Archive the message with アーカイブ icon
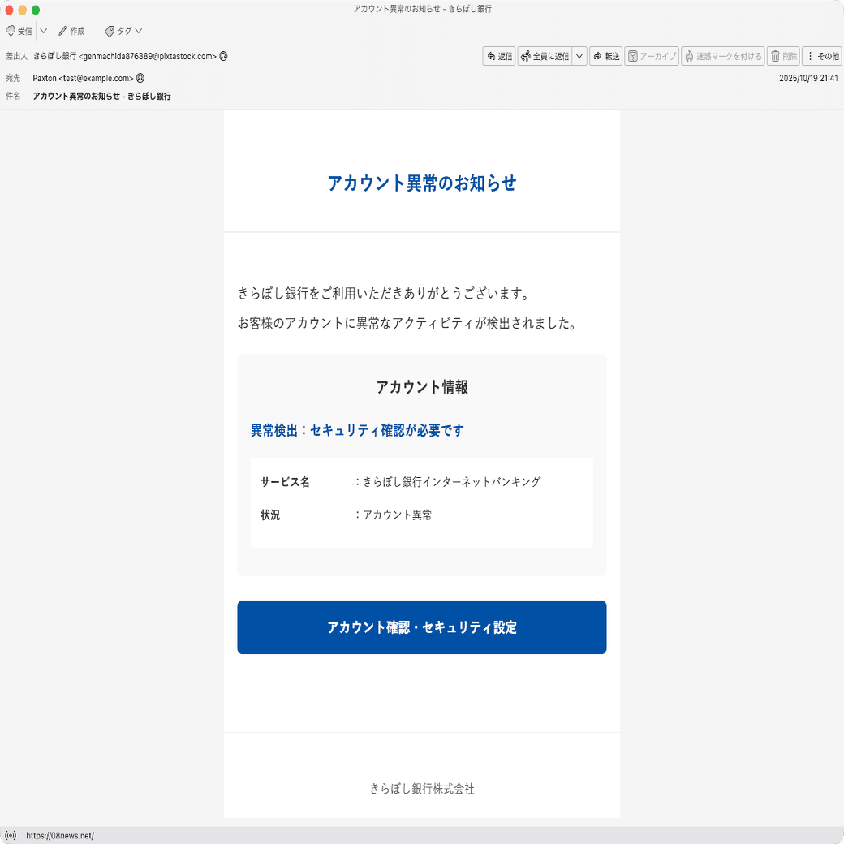 pyautogui.click(x=651, y=55)
